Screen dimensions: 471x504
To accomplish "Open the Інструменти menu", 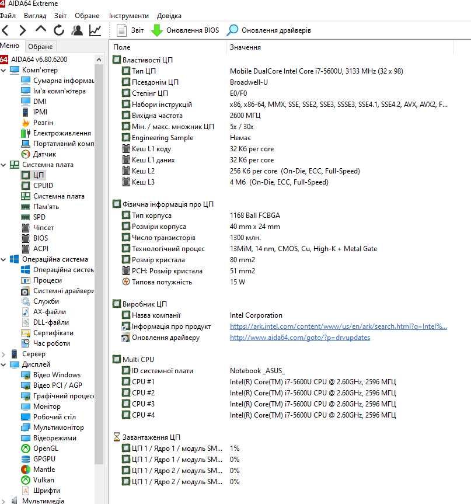I will tap(129, 16).
